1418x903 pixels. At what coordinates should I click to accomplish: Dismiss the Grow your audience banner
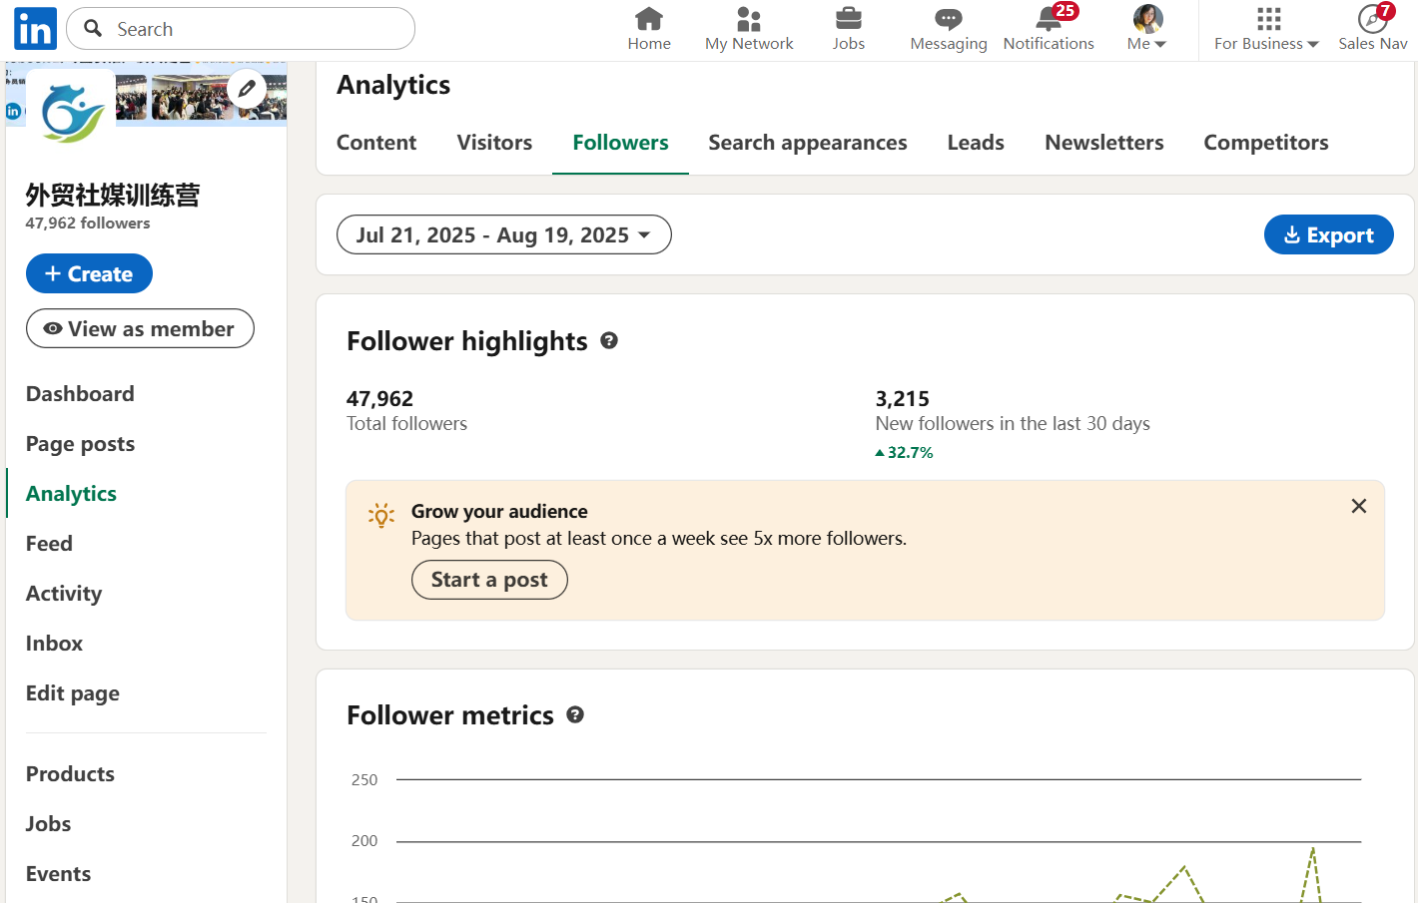pos(1358,507)
